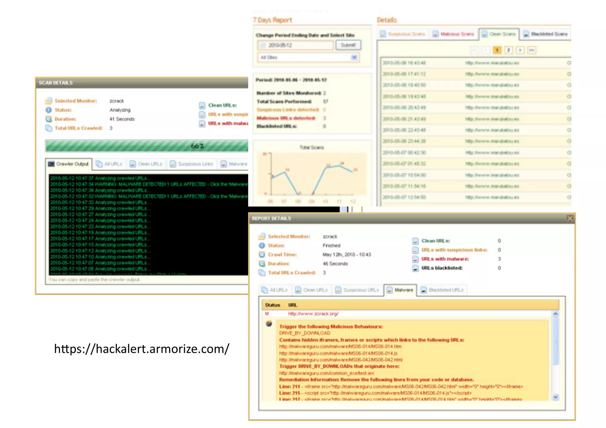Click the 2010-05-06 17:41:12 scan row

(476, 74)
